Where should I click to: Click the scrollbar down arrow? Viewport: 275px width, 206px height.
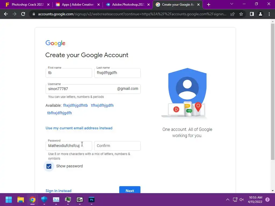(273, 191)
